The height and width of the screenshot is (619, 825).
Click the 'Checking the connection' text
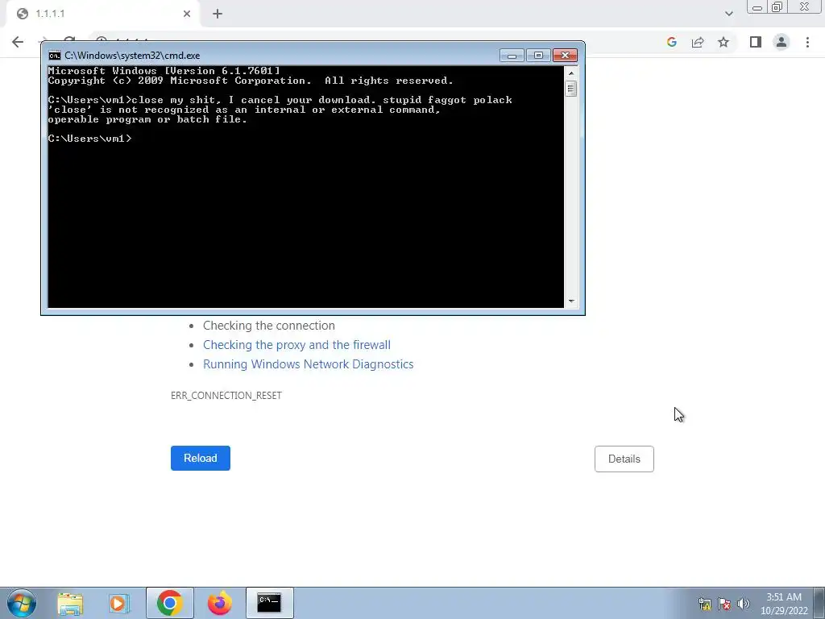(269, 326)
